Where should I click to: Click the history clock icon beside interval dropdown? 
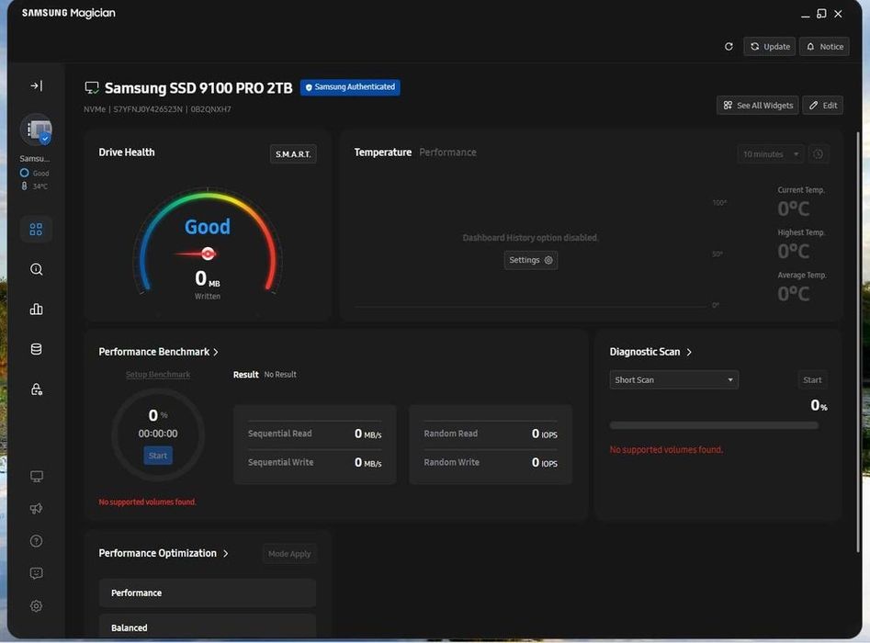pyautogui.click(x=818, y=153)
